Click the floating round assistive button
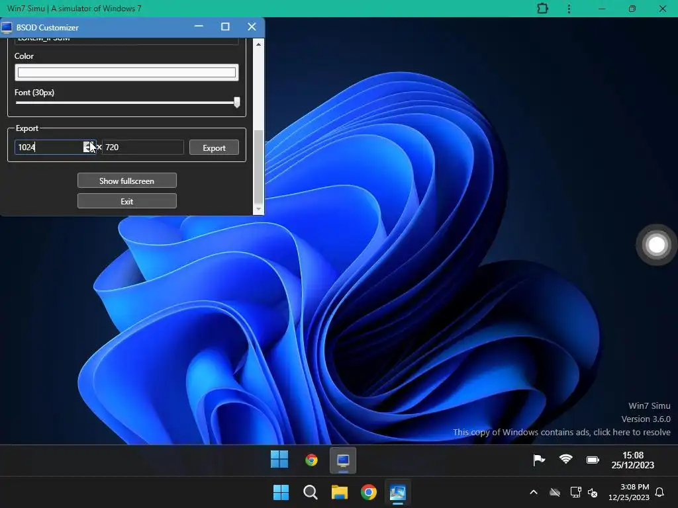The width and height of the screenshot is (678, 508). pos(656,245)
